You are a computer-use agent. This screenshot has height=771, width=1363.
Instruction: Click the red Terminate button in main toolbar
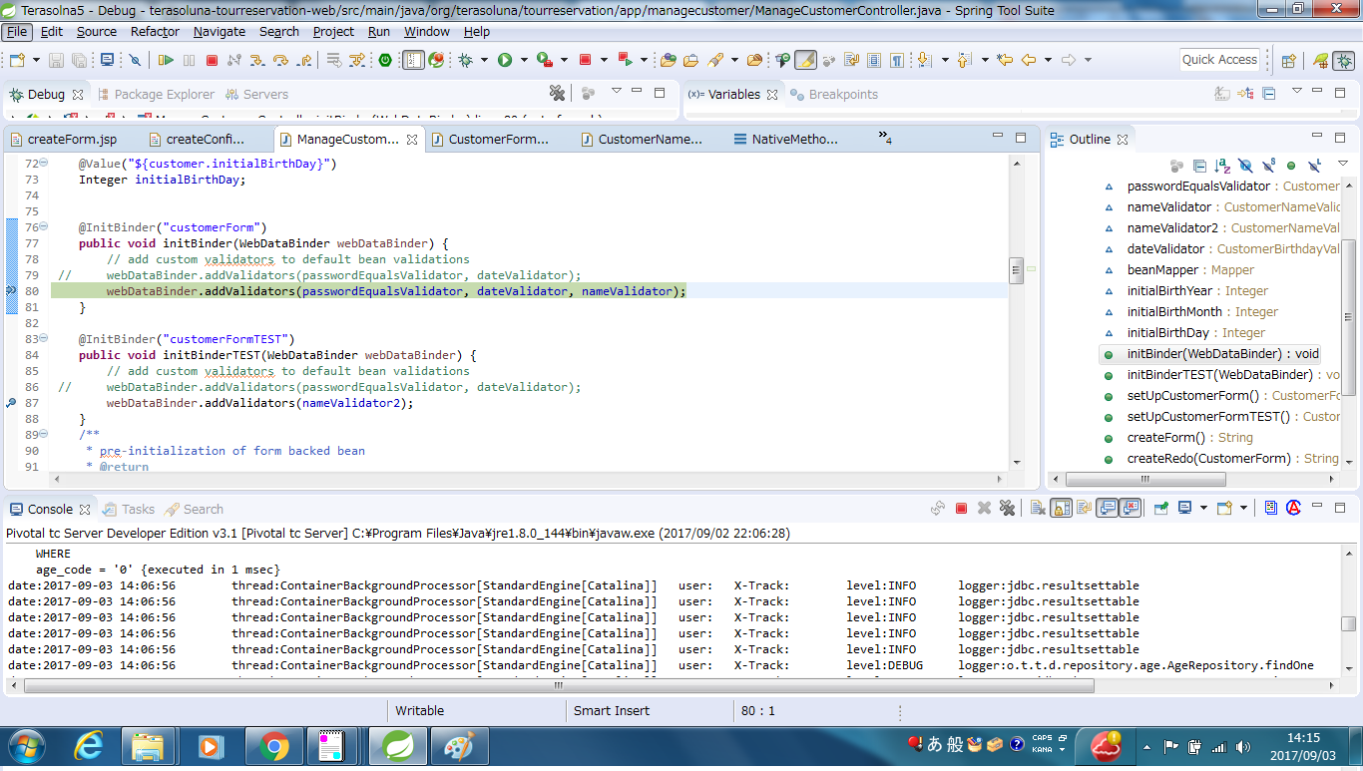(212, 60)
